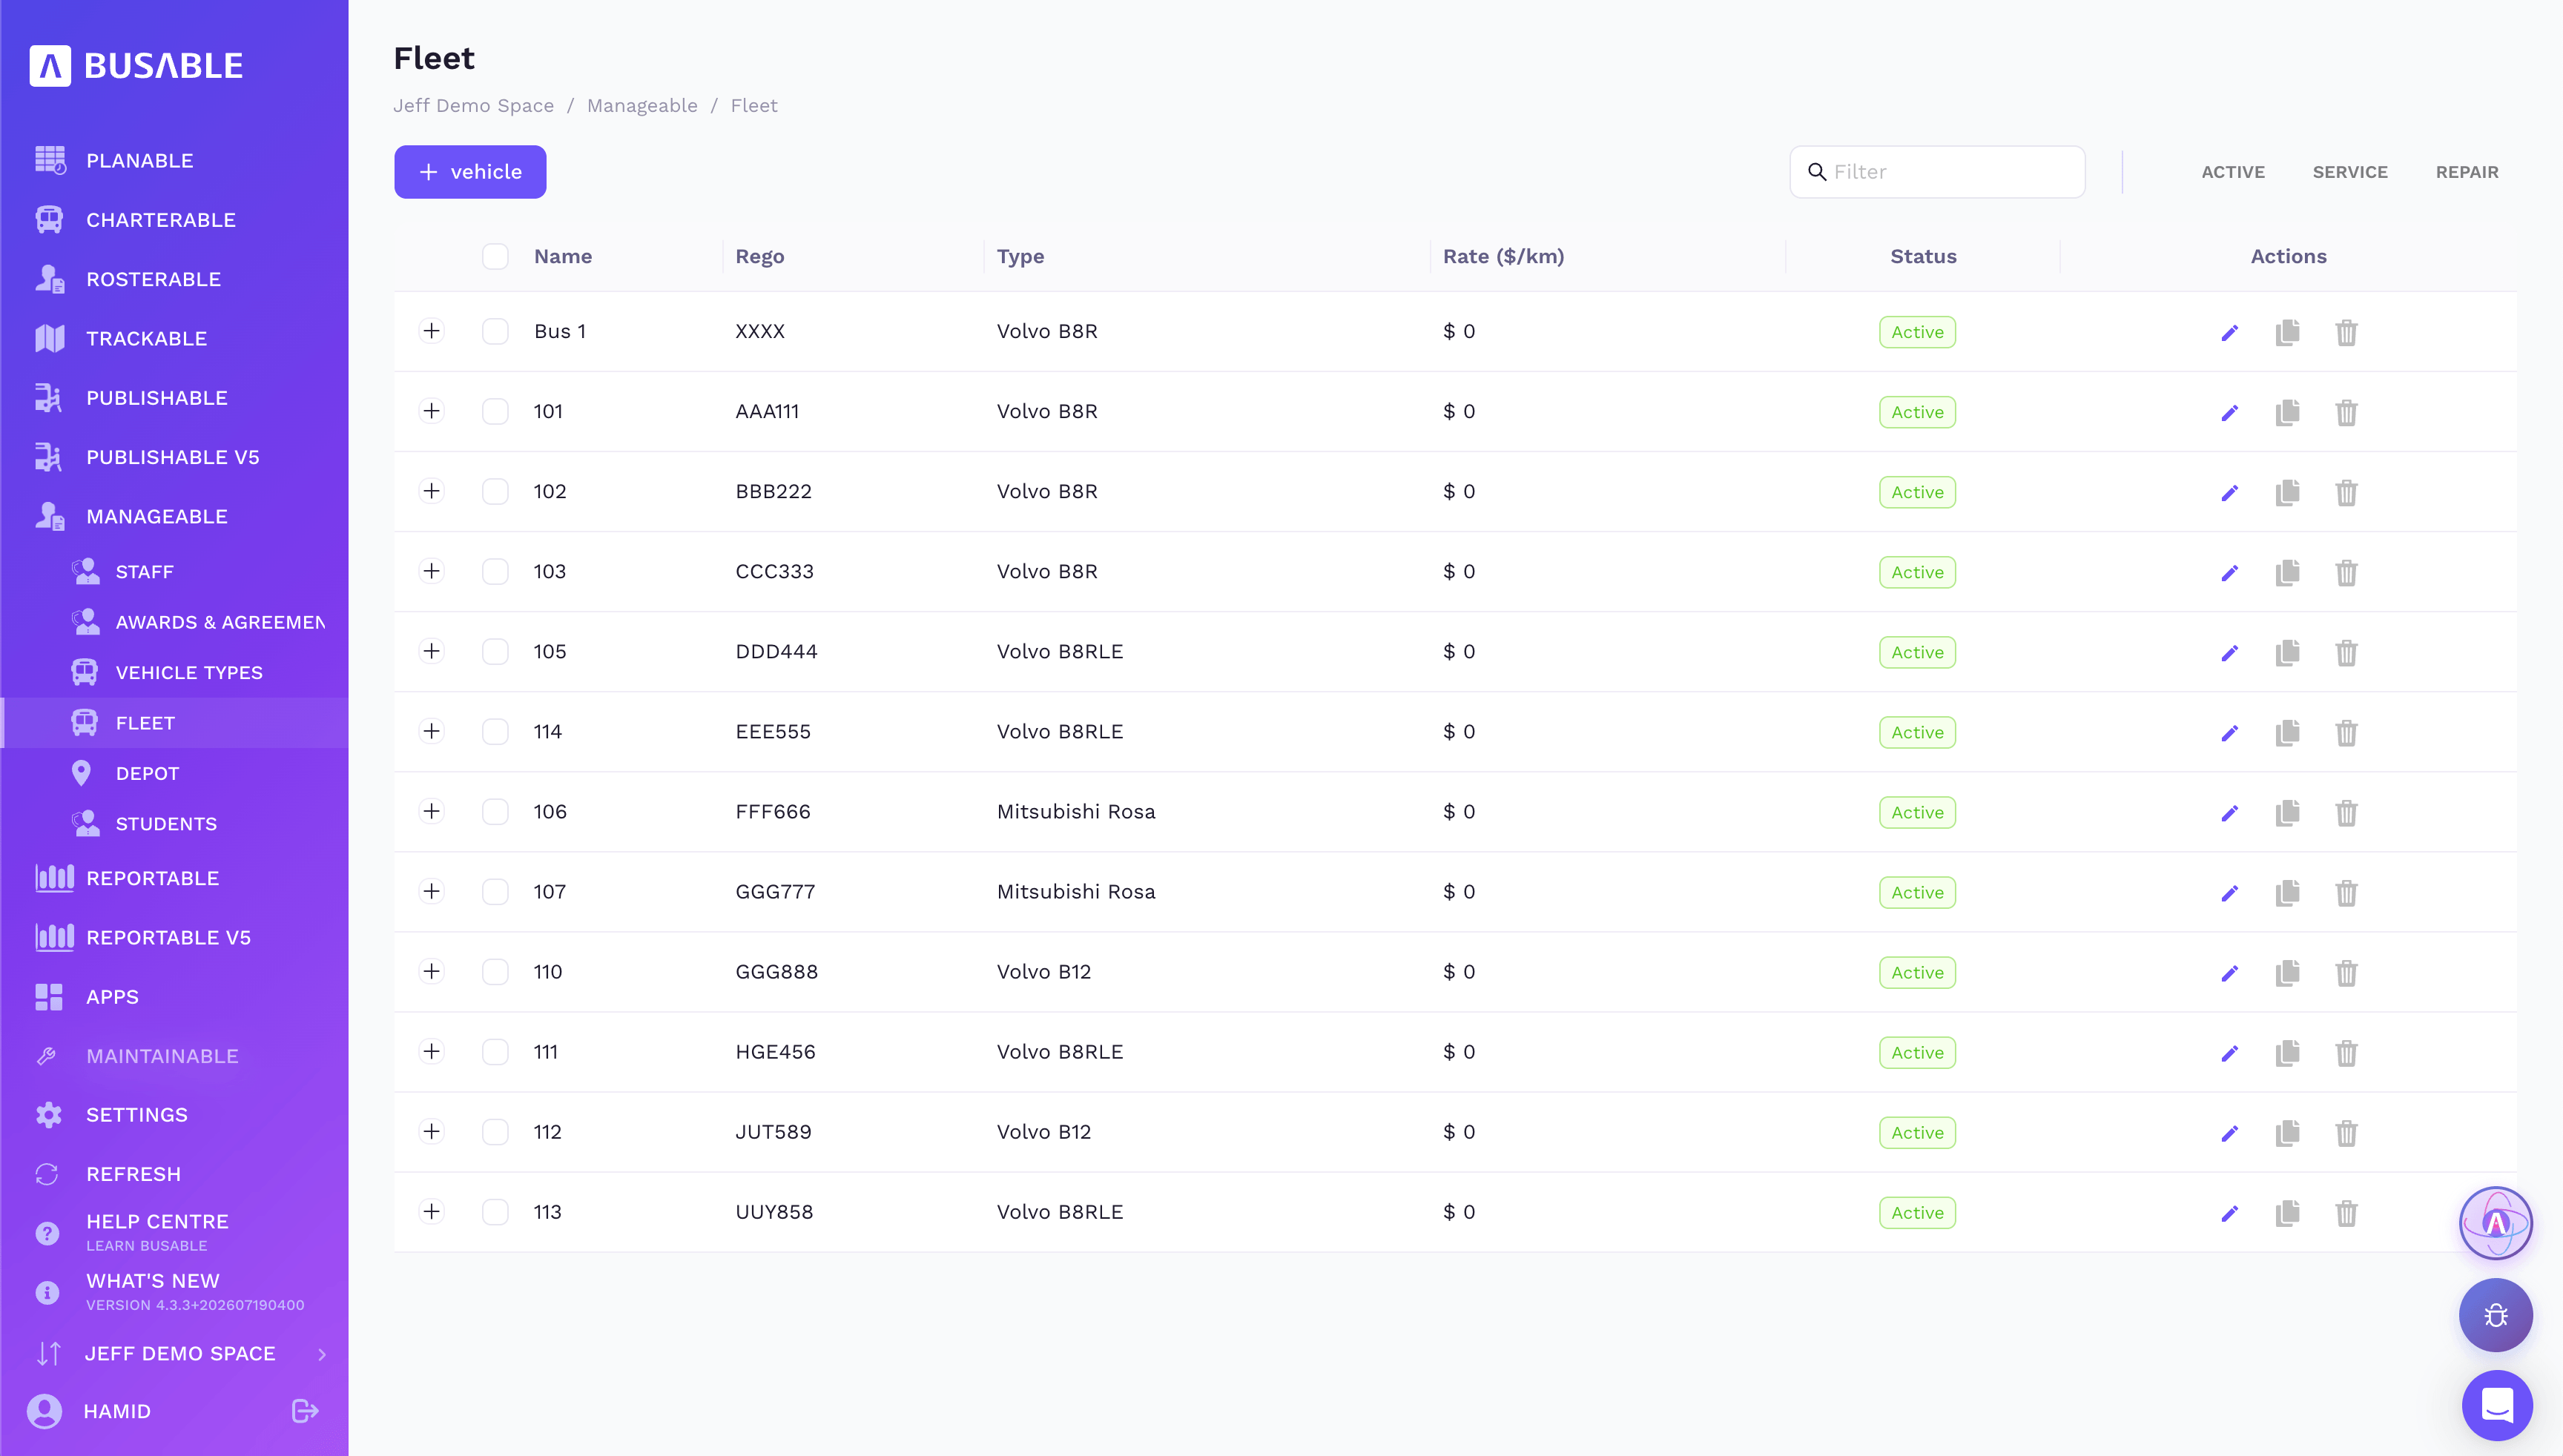This screenshot has width=2563, height=1456.
Task: Delete vehicle 113 with trash icon
Action: 2346,1212
